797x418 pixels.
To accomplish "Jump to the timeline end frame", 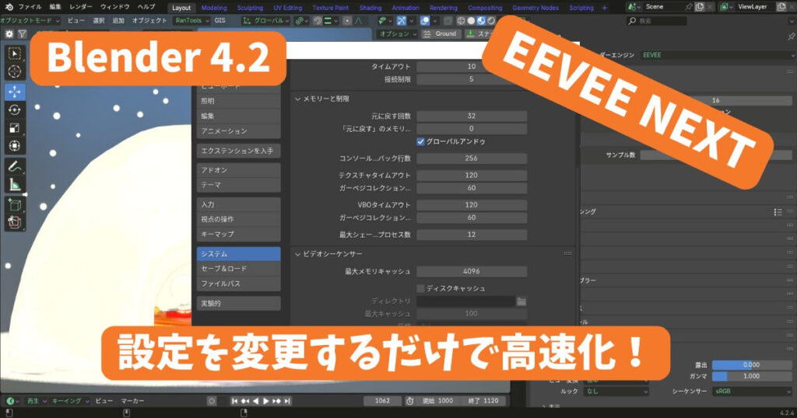I will pos(287,401).
